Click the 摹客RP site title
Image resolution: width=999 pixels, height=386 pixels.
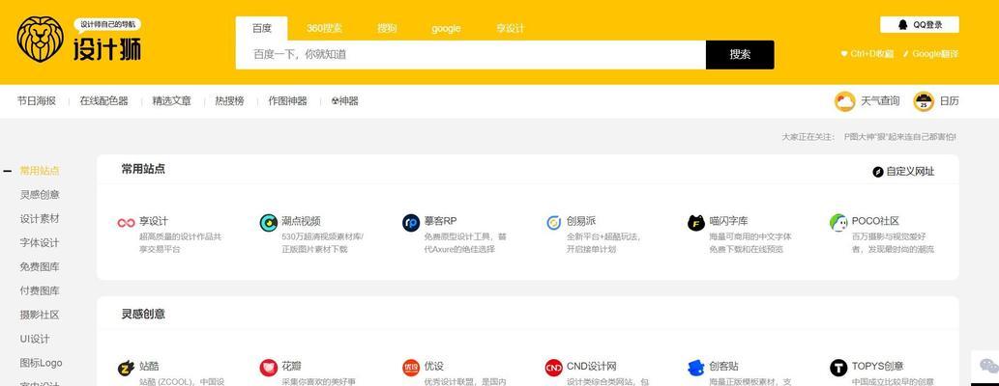pyautogui.click(x=440, y=221)
